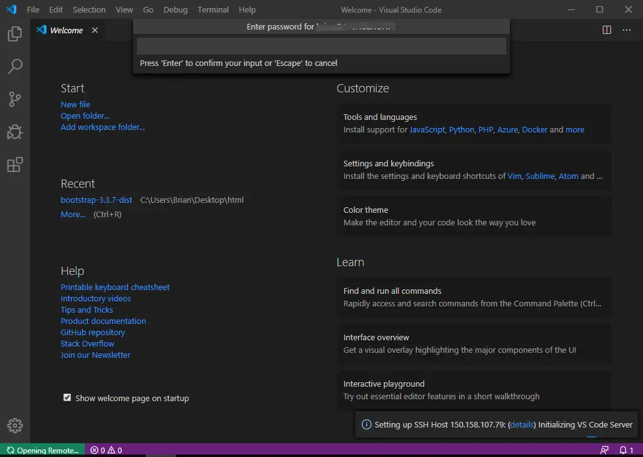
Task: Open the Edit menu
Action: click(x=56, y=9)
